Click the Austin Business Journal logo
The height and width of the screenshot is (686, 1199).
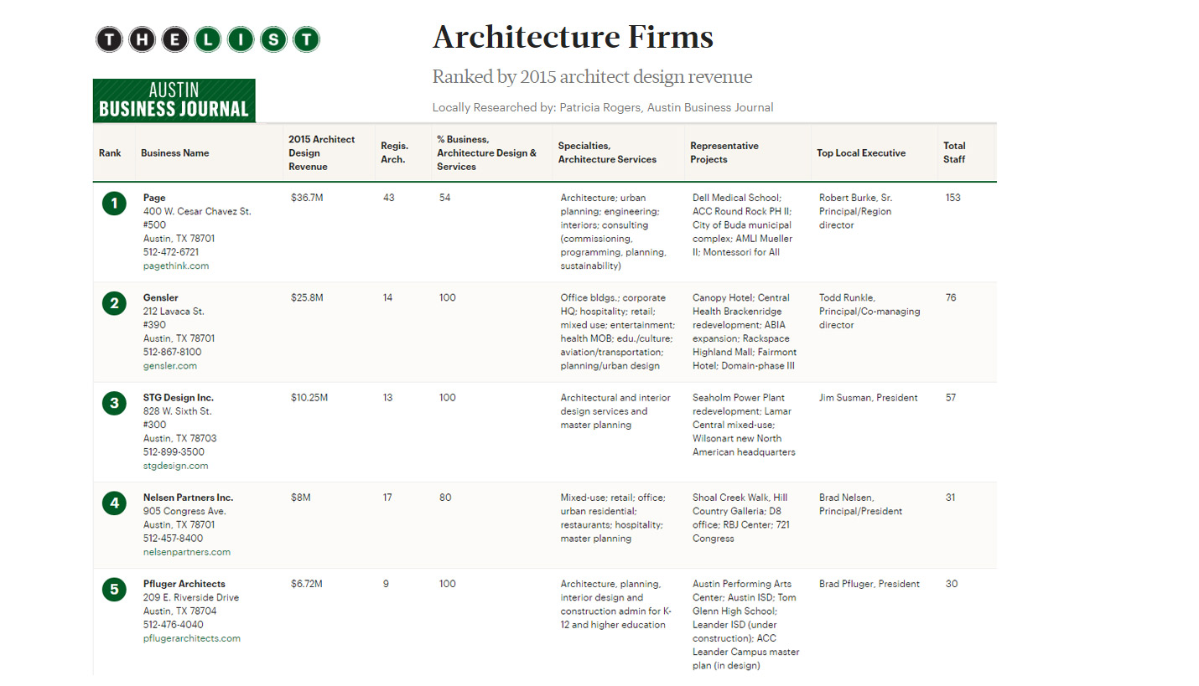click(174, 101)
